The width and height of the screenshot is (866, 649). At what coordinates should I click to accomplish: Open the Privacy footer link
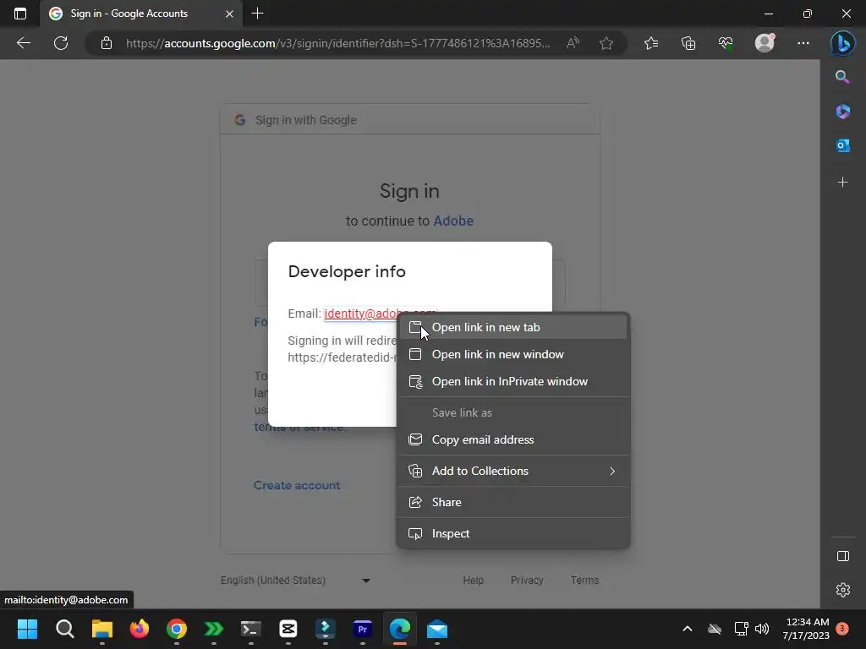pos(527,580)
